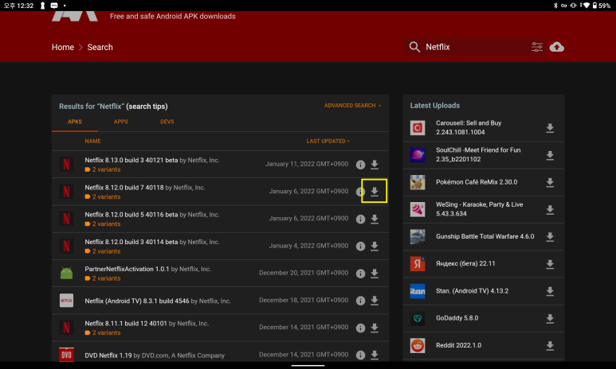Click the Netflix search input field

(x=476, y=47)
